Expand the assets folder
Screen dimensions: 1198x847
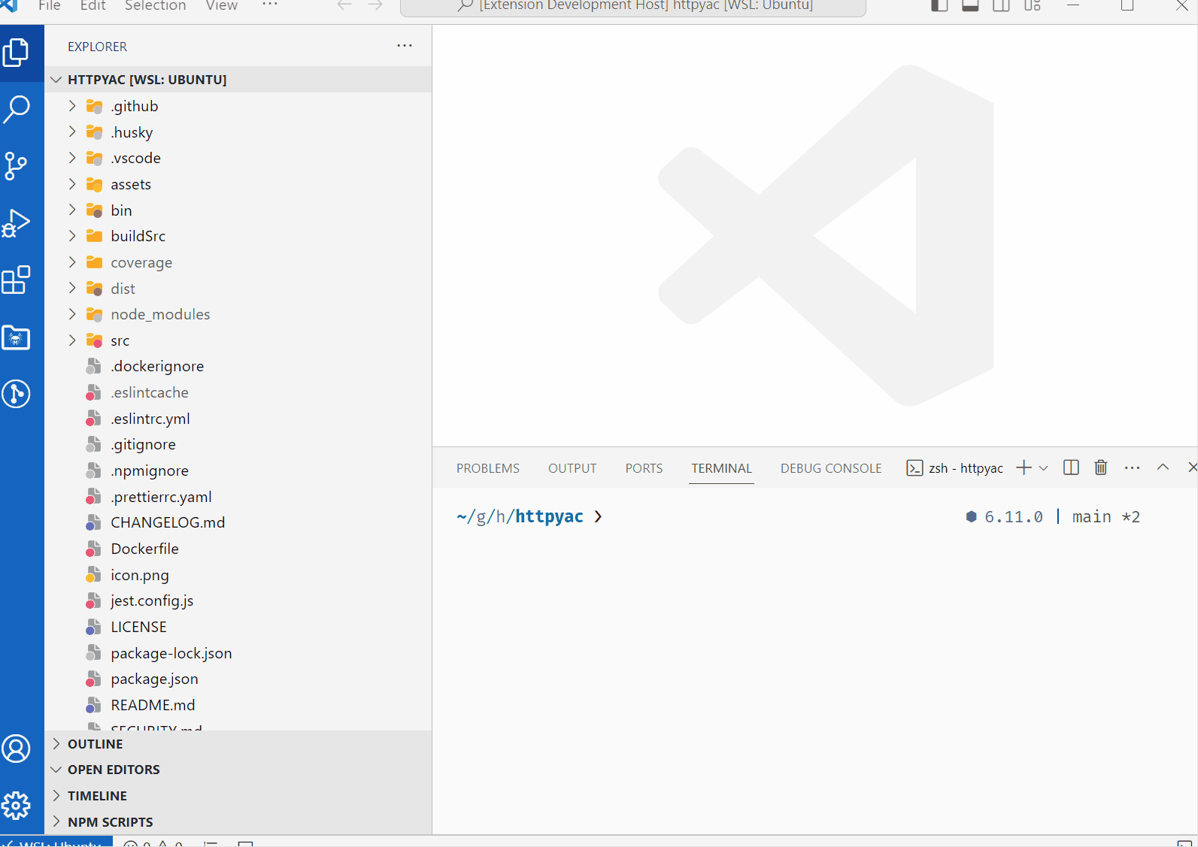click(238, 184)
